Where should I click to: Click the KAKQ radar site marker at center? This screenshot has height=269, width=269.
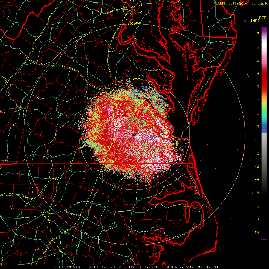134,134
